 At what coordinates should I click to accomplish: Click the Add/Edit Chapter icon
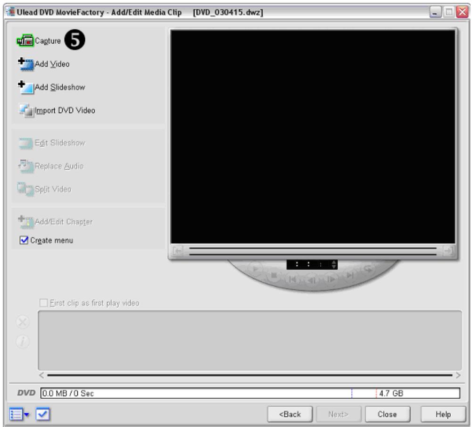(25, 222)
